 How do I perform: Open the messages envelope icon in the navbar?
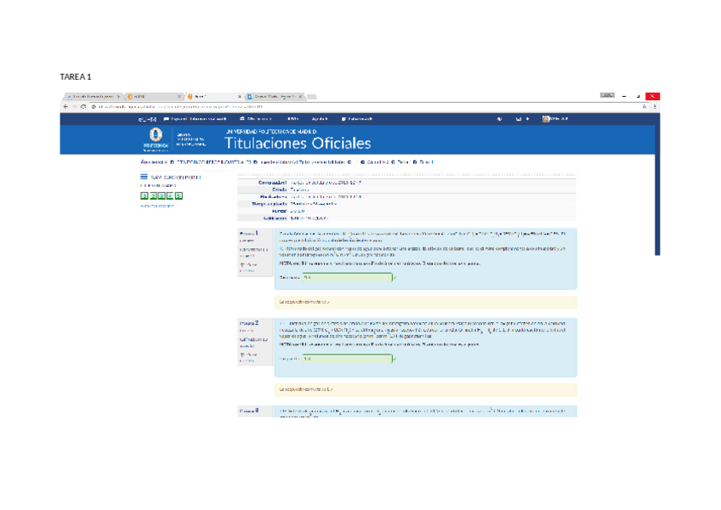tap(519, 119)
